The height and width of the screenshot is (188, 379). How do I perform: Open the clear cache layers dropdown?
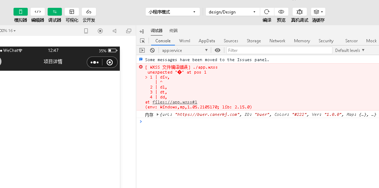tap(318, 12)
